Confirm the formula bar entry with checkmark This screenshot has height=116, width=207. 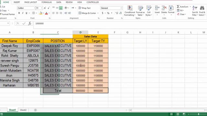(x=24, y=24)
